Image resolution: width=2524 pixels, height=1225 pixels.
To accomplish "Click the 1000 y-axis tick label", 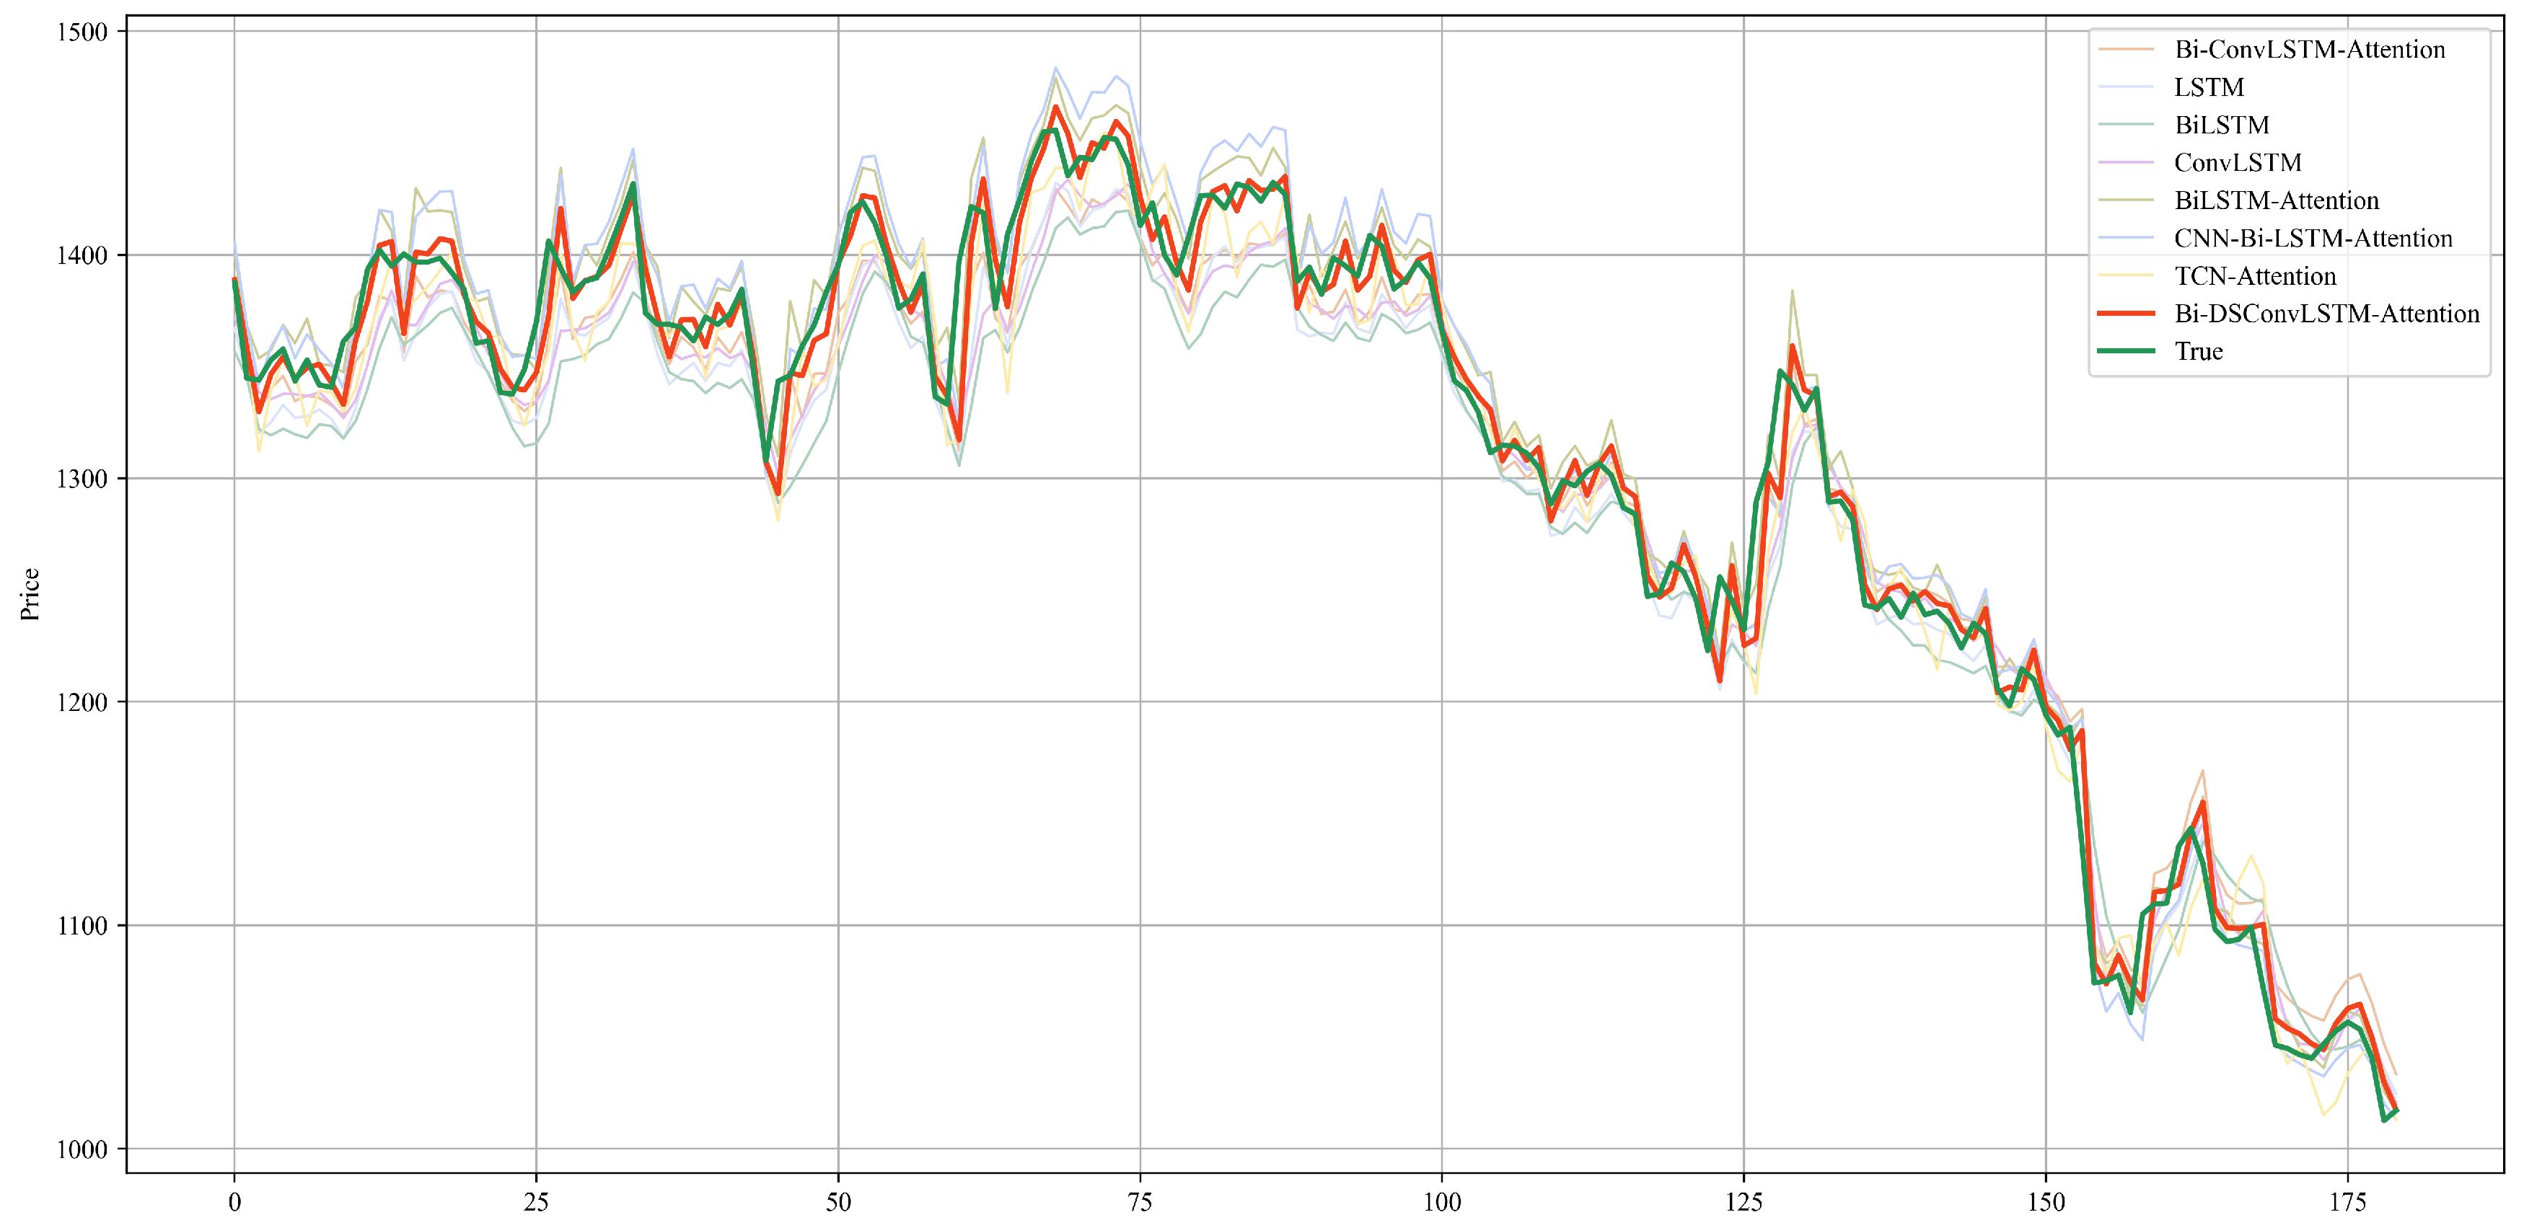I will 82,1149.
